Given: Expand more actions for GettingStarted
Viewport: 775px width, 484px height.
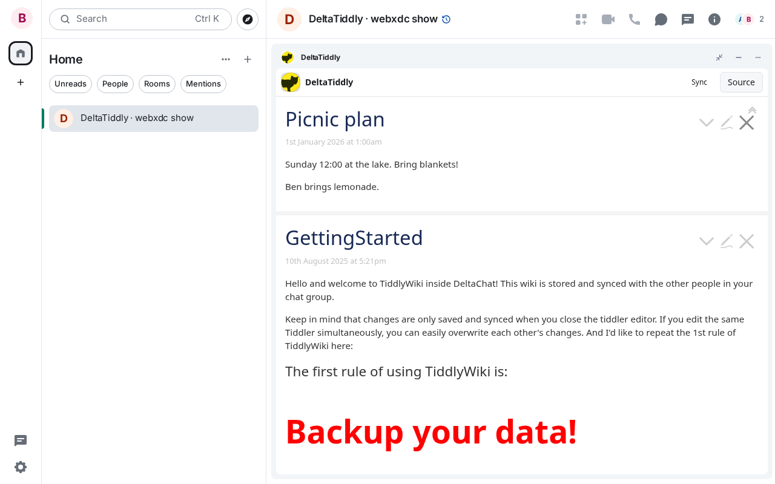Looking at the screenshot, I should (707, 241).
